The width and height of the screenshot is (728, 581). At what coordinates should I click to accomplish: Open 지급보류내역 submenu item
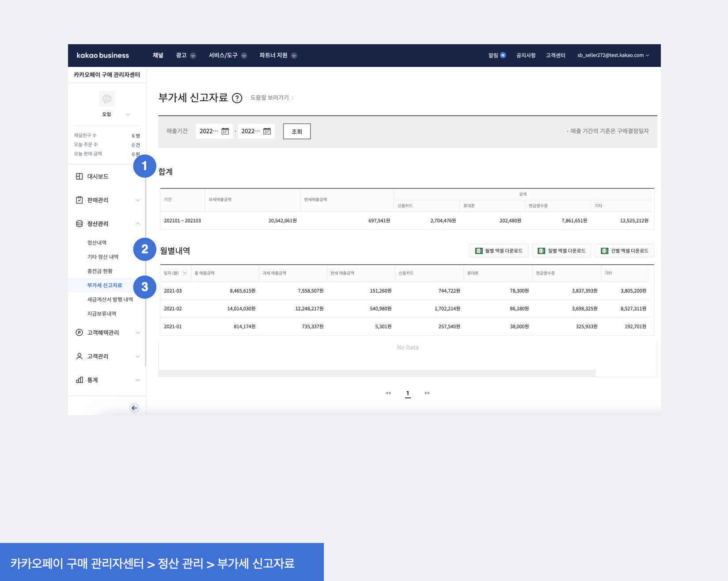pos(102,313)
